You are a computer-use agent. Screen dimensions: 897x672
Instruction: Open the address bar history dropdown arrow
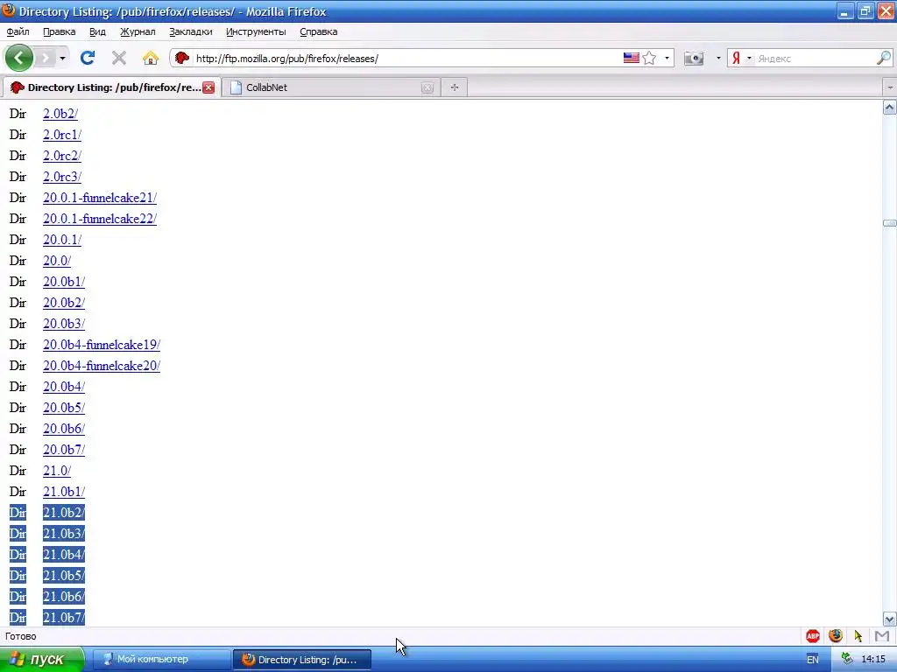click(x=667, y=59)
